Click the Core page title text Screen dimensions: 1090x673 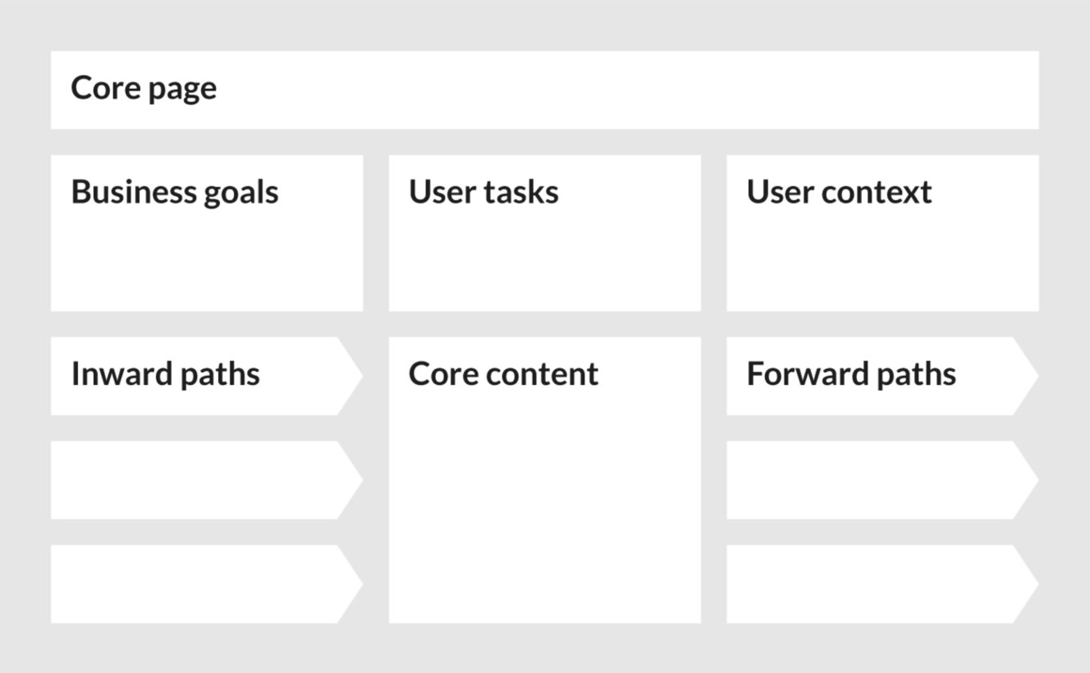point(144,88)
